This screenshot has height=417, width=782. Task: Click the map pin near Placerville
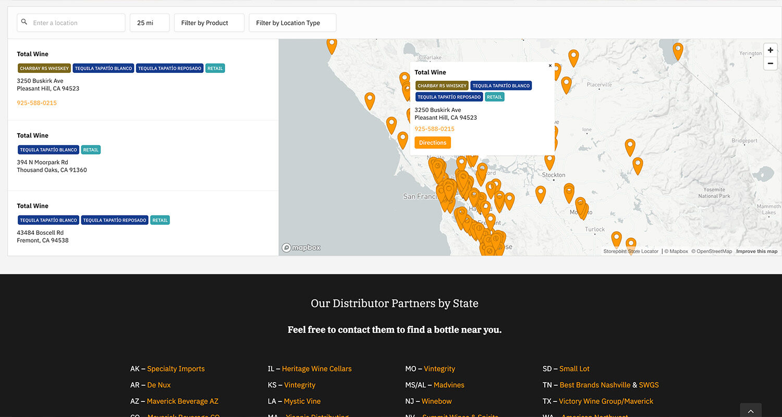coord(566,84)
